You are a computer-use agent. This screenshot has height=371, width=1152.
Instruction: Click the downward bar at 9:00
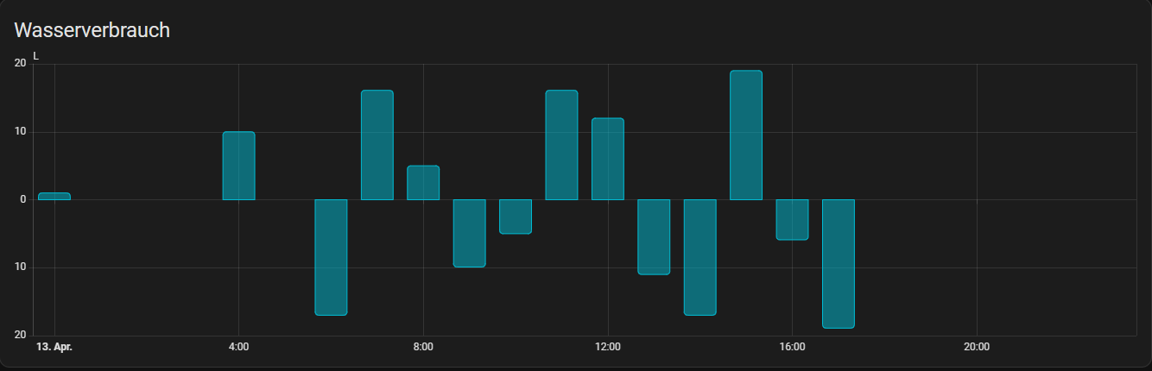[470, 233]
